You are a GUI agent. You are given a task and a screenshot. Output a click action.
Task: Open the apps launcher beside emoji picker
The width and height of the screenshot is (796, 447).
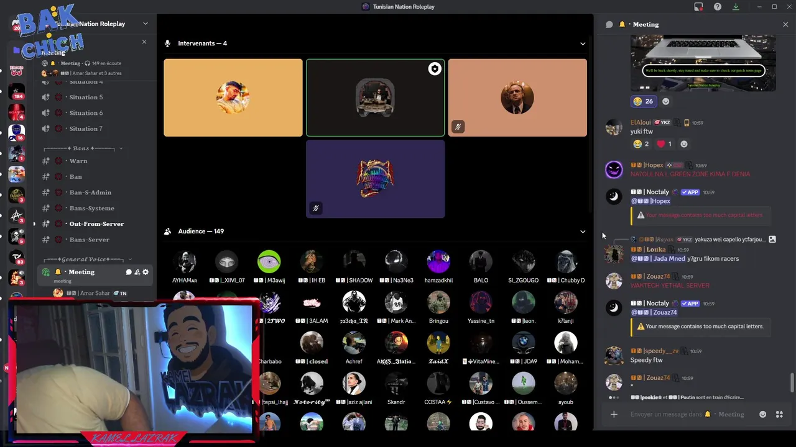(779, 414)
